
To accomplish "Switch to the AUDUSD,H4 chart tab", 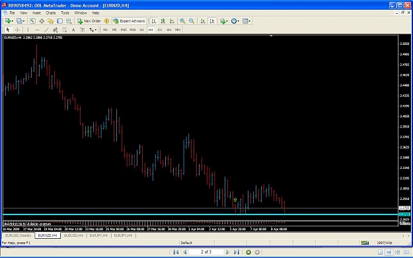I will [73, 236].
